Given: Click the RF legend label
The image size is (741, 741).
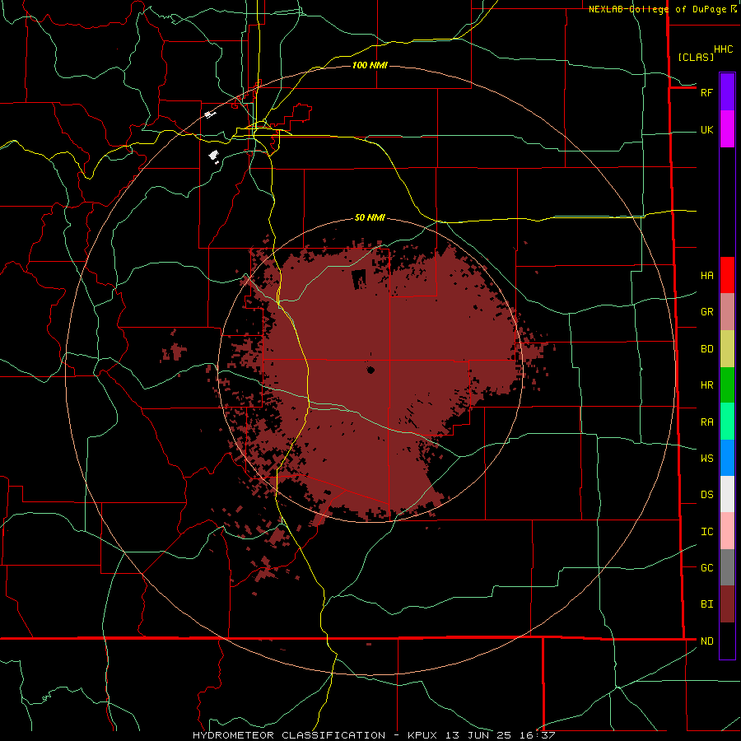Looking at the screenshot, I should click(706, 92).
